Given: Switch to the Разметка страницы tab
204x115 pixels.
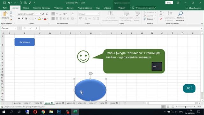Looking at the screenshot, I should tap(42, 8).
